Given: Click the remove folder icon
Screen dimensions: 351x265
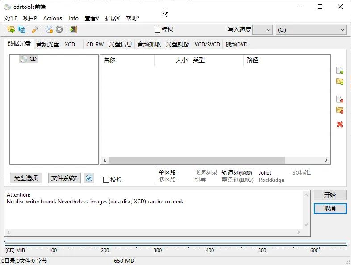Looking at the screenshot, I should [x=339, y=110].
